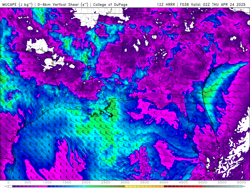Click the 5500 value on the color scale
250x188 pixels.
coord(222,182)
